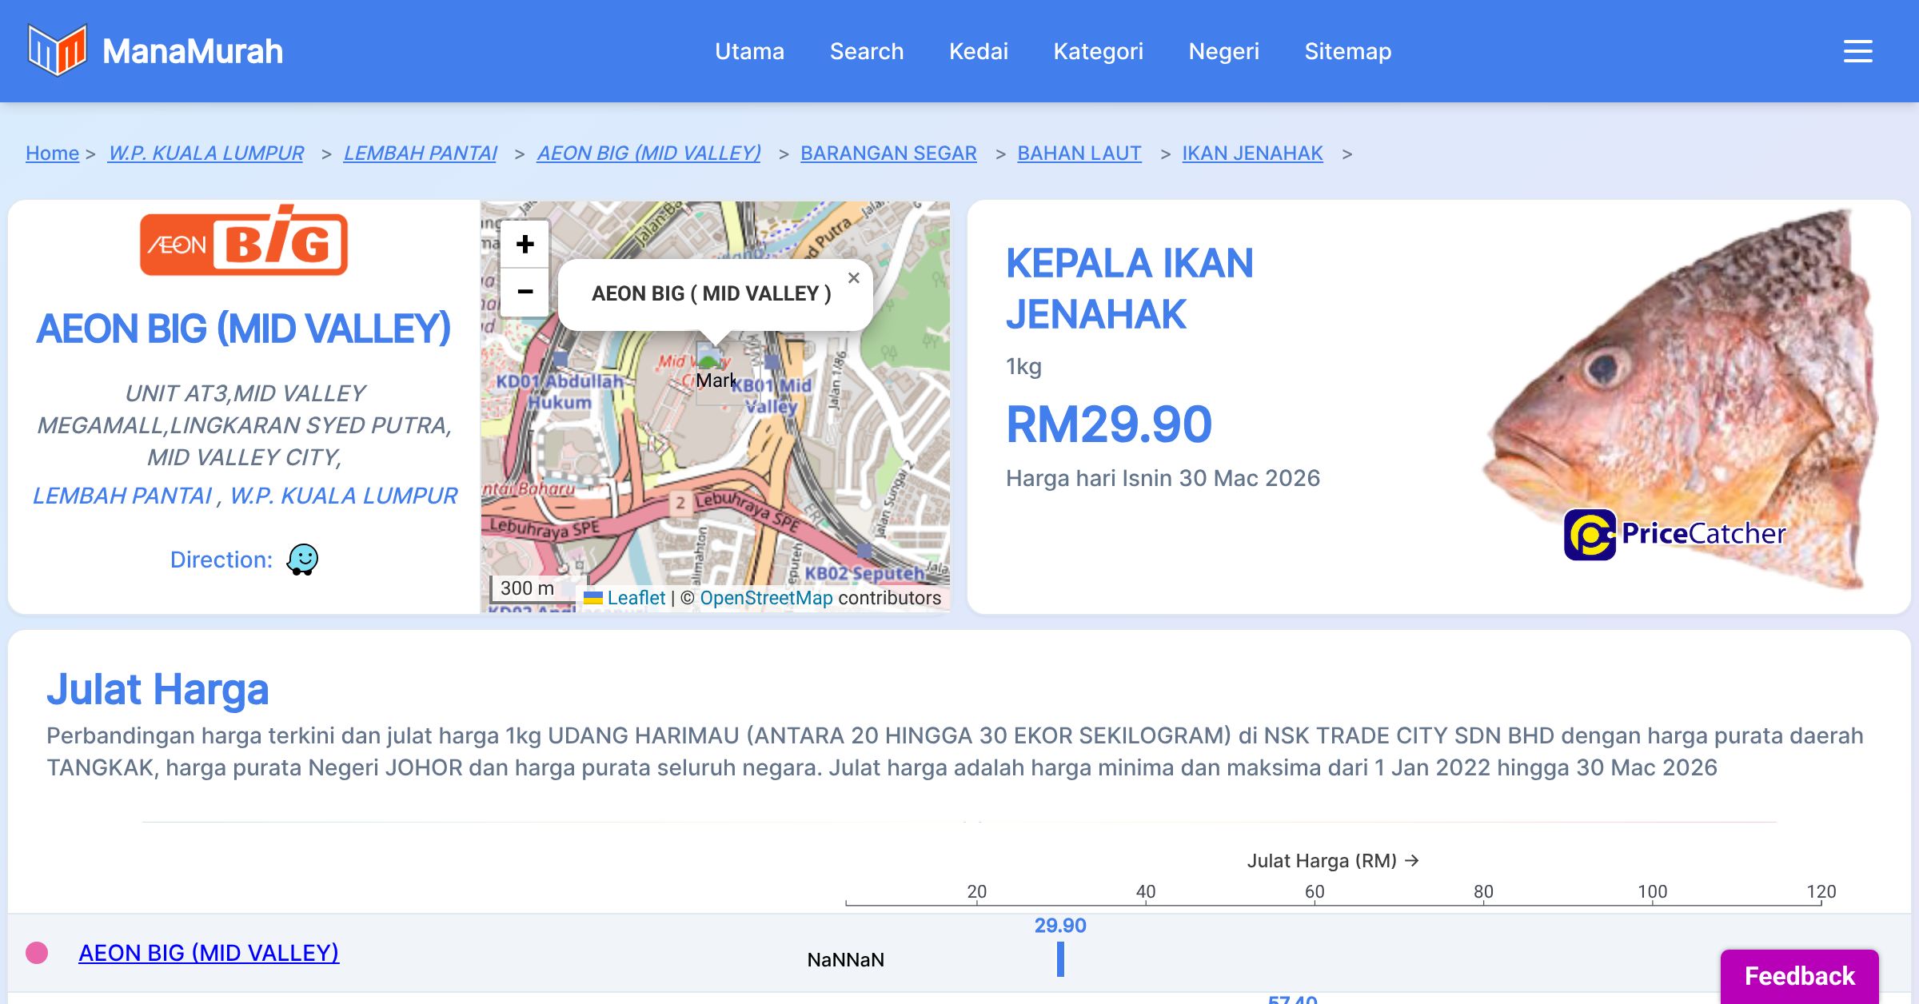
Task: Click the AEON BIG store logo
Action: click(x=244, y=242)
